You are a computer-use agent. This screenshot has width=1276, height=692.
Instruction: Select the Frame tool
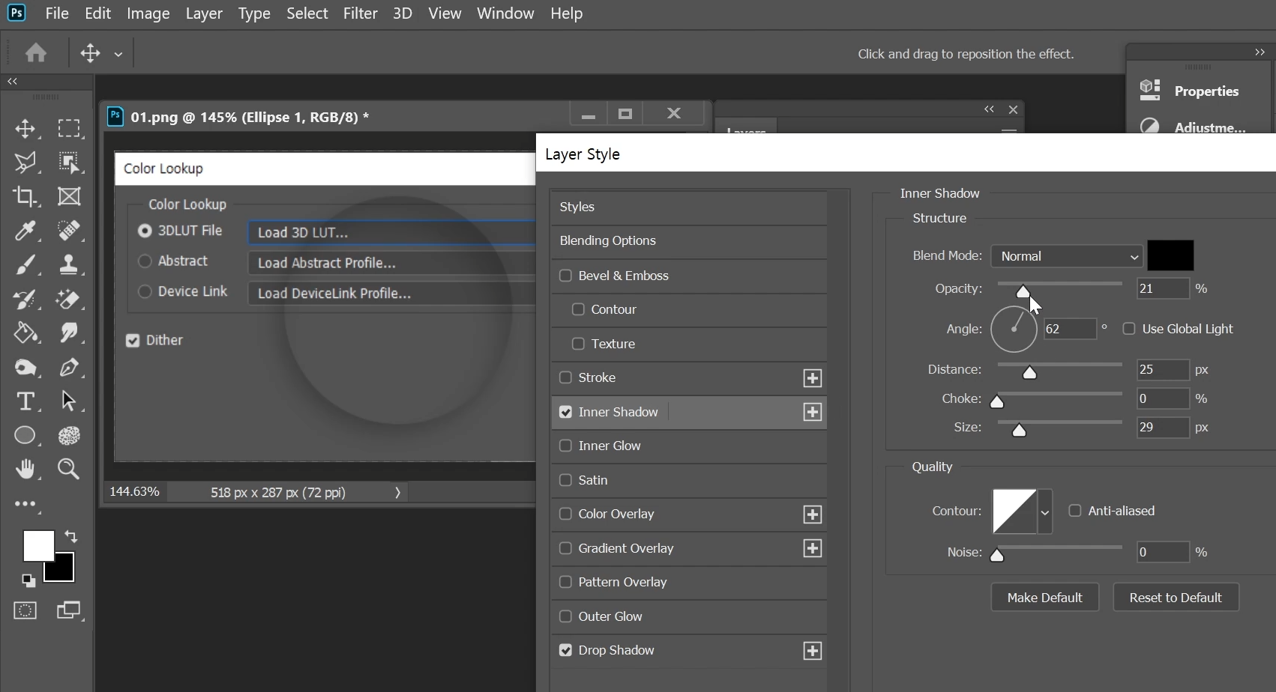coord(69,196)
